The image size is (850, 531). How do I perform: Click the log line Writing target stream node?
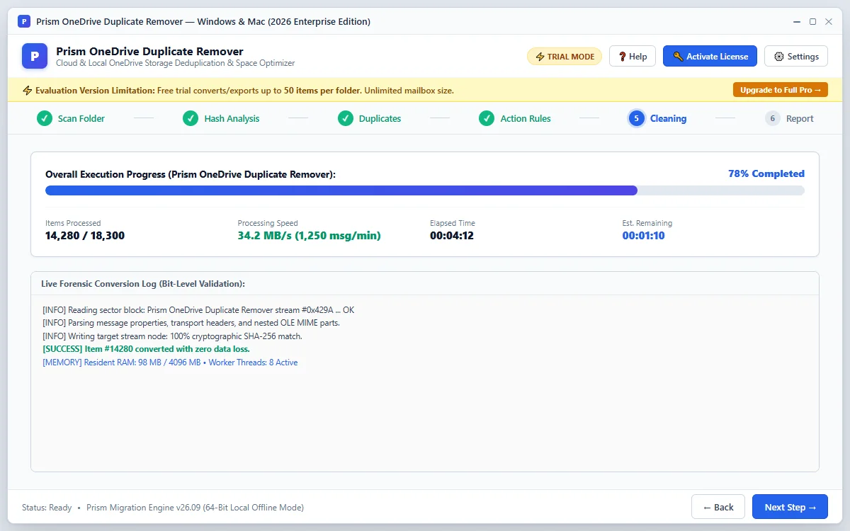172,336
